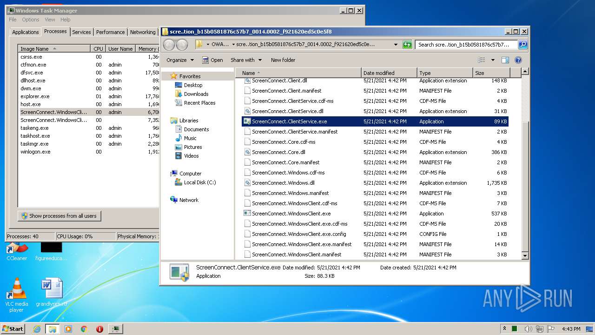
Task: Sort files by Type column header
Action: point(445,73)
